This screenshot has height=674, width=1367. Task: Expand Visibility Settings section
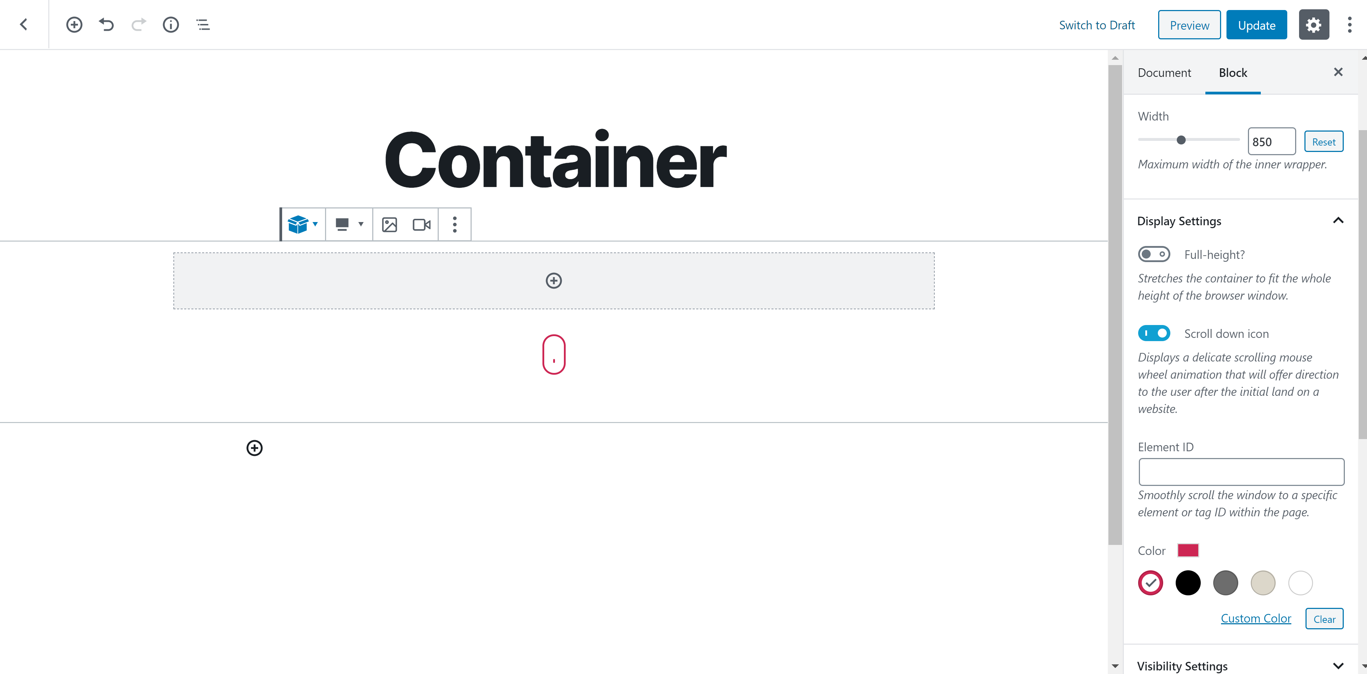(x=1240, y=665)
